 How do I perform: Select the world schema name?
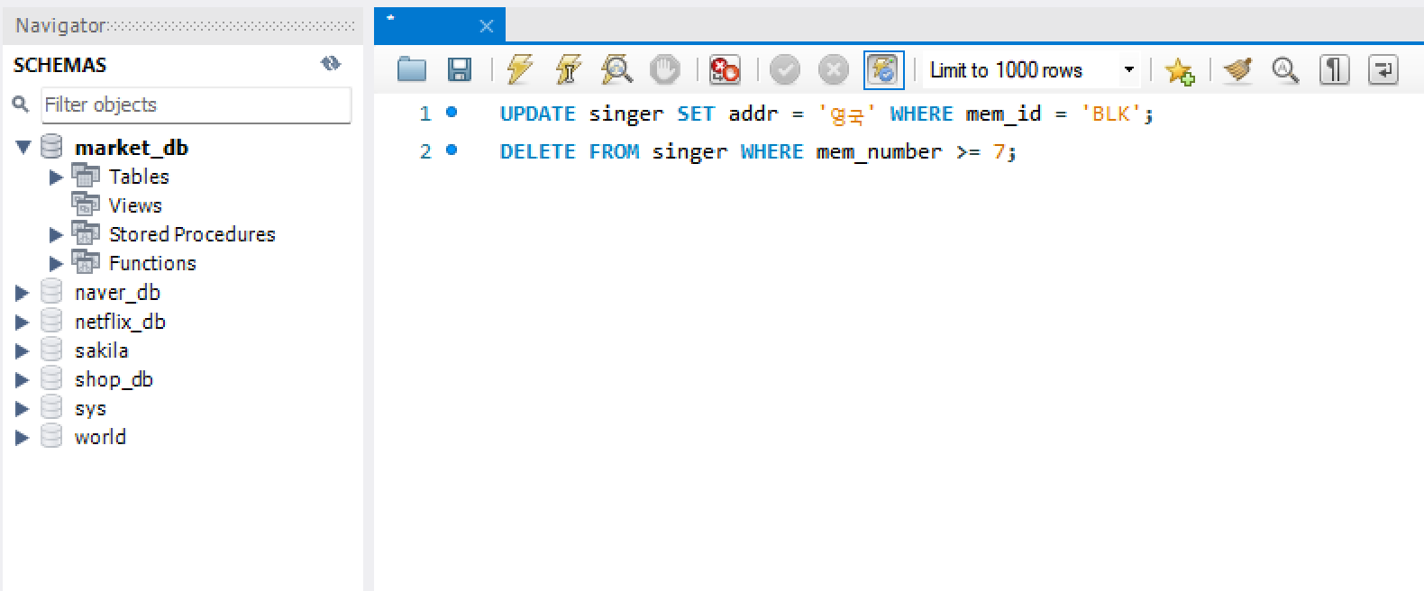[100, 437]
